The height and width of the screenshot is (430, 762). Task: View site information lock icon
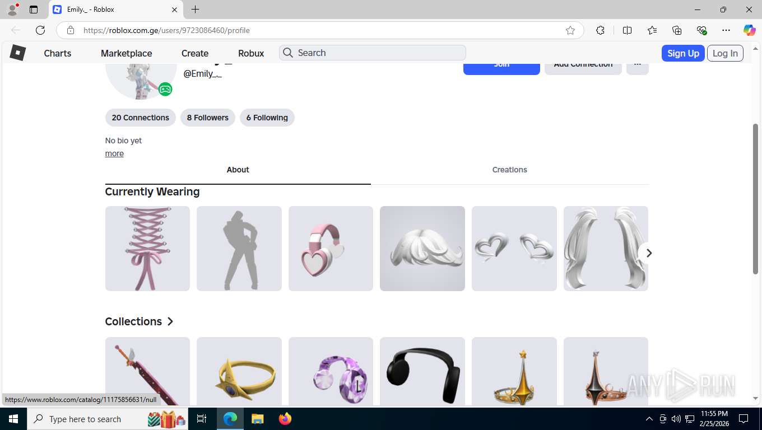click(x=71, y=30)
